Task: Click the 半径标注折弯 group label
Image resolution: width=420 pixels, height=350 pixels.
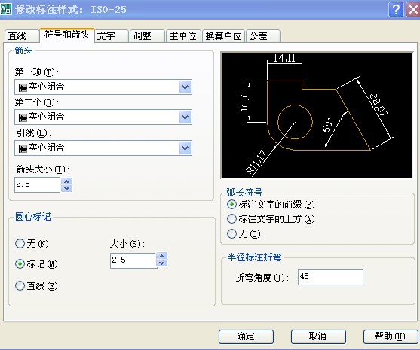Action: click(x=254, y=257)
